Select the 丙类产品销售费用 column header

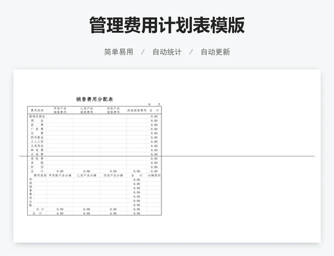[x=113, y=110]
